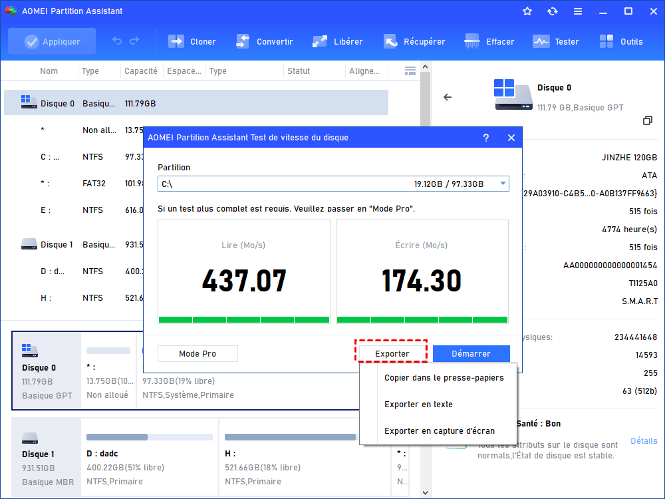This screenshot has height=499, width=665.
Task: Click the Détails link
Action: coord(643,441)
